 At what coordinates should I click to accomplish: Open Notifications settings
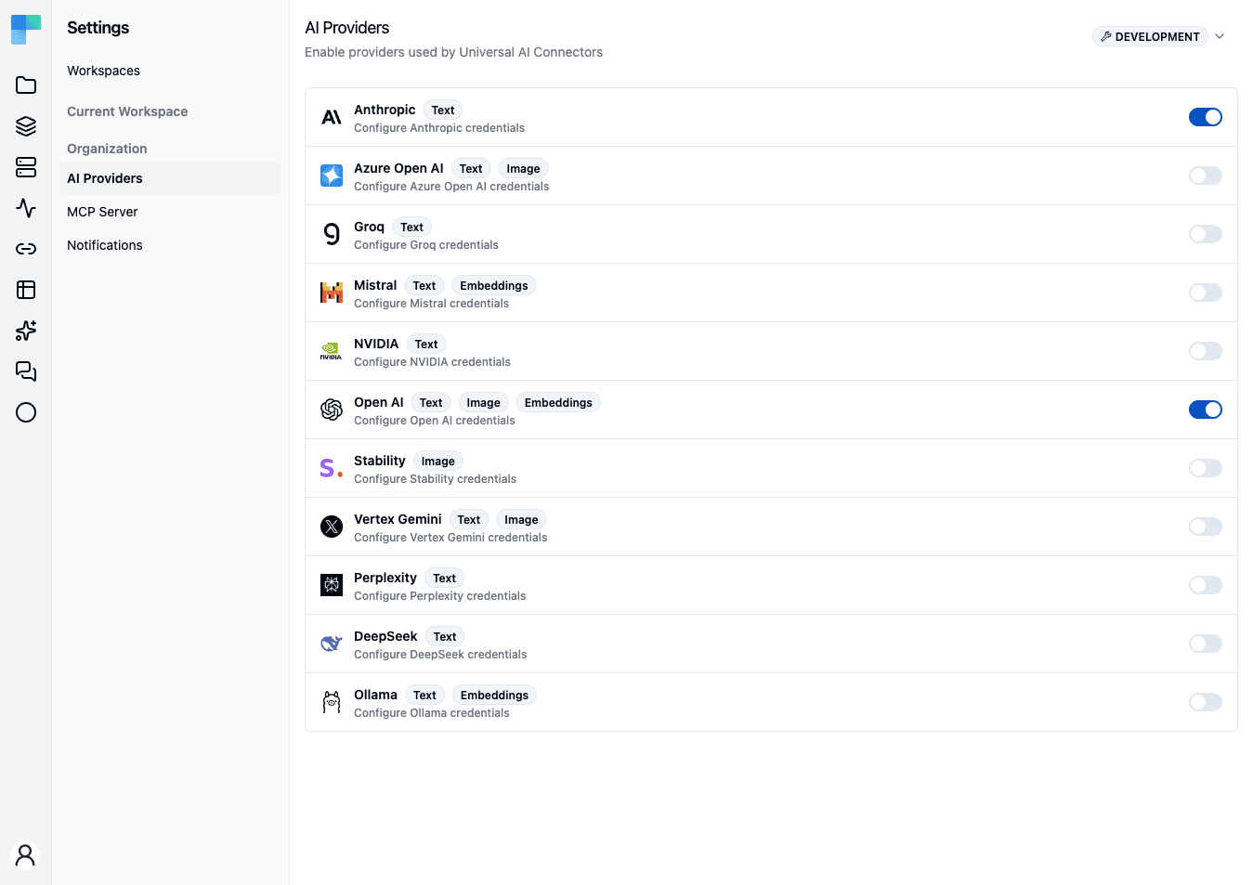(170, 245)
